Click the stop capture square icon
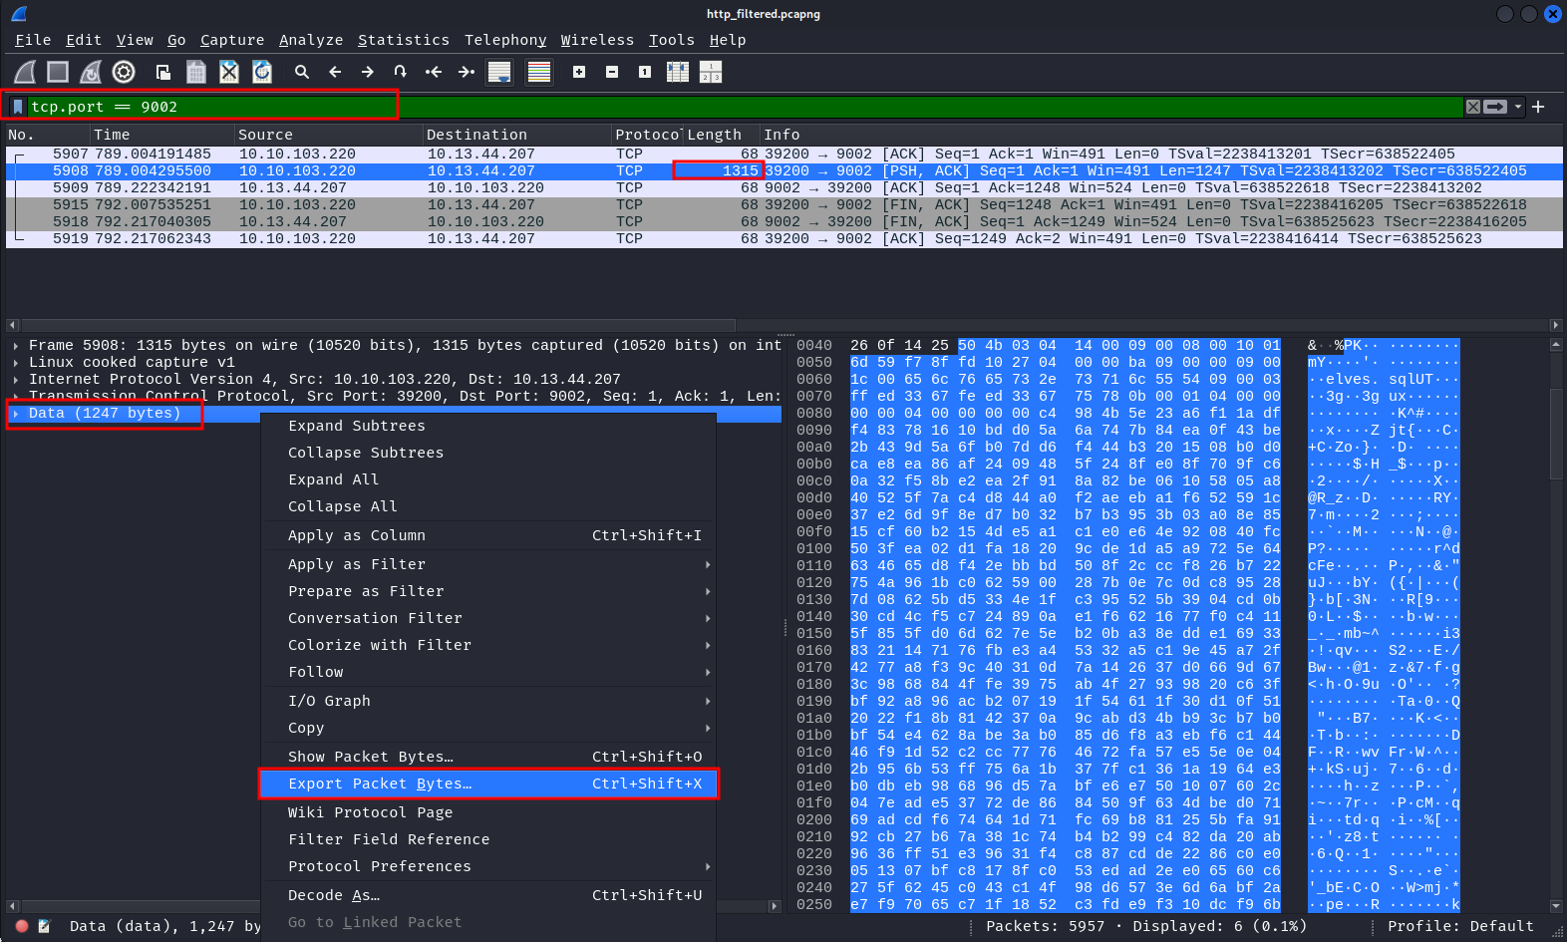Screen dimensions: 1567x942 click(x=58, y=72)
